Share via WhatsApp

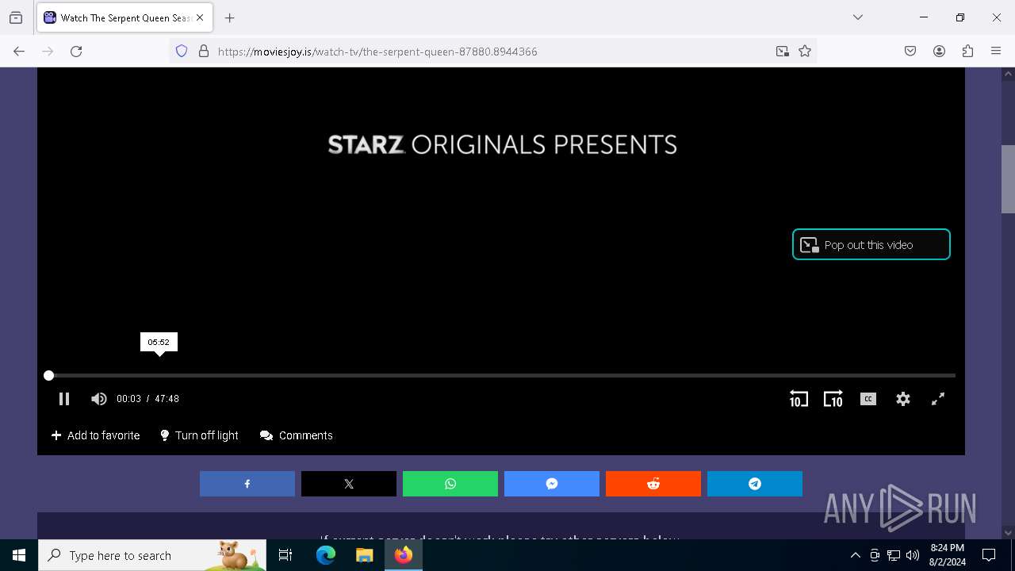[x=450, y=484]
